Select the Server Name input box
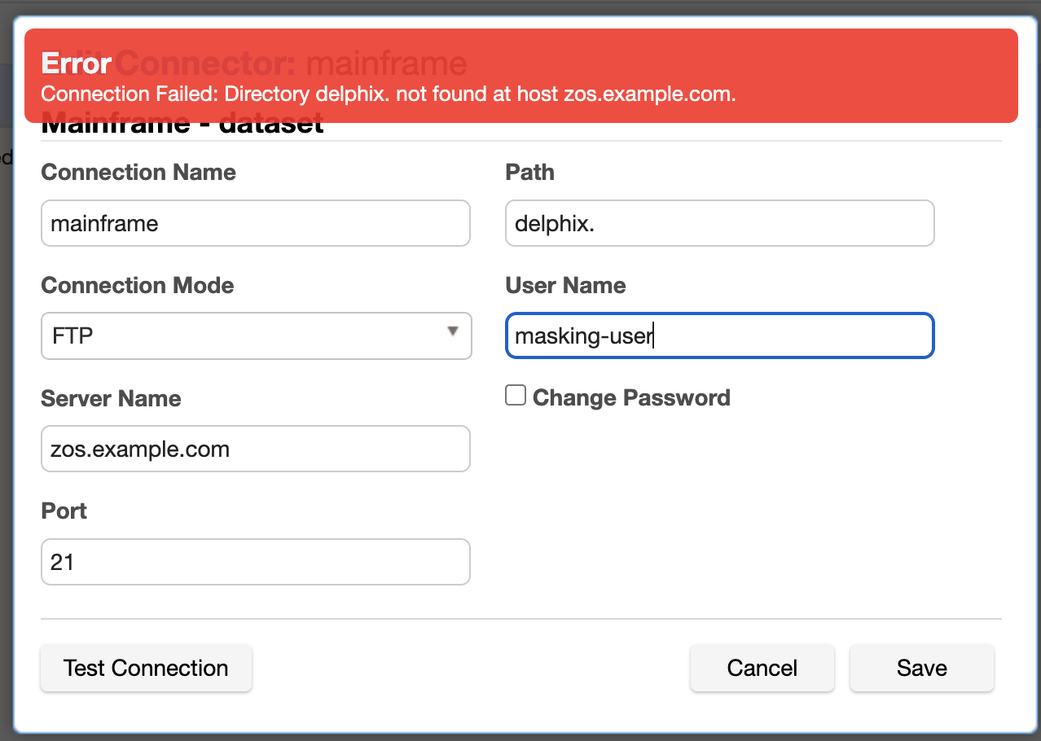 click(255, 449)
